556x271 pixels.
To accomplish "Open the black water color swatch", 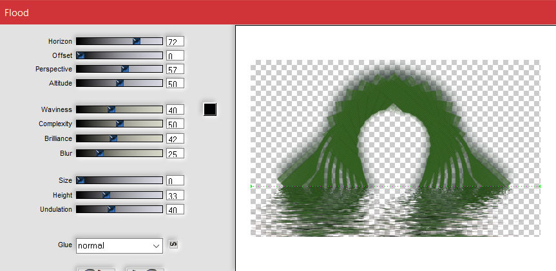I will [209, 109].
